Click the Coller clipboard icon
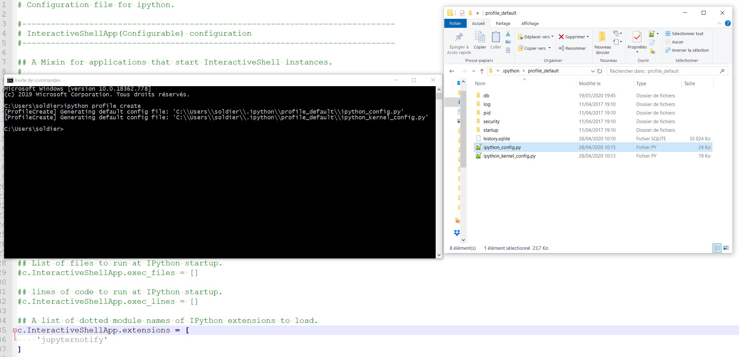The image size is (739, 357). pos(496,40)
